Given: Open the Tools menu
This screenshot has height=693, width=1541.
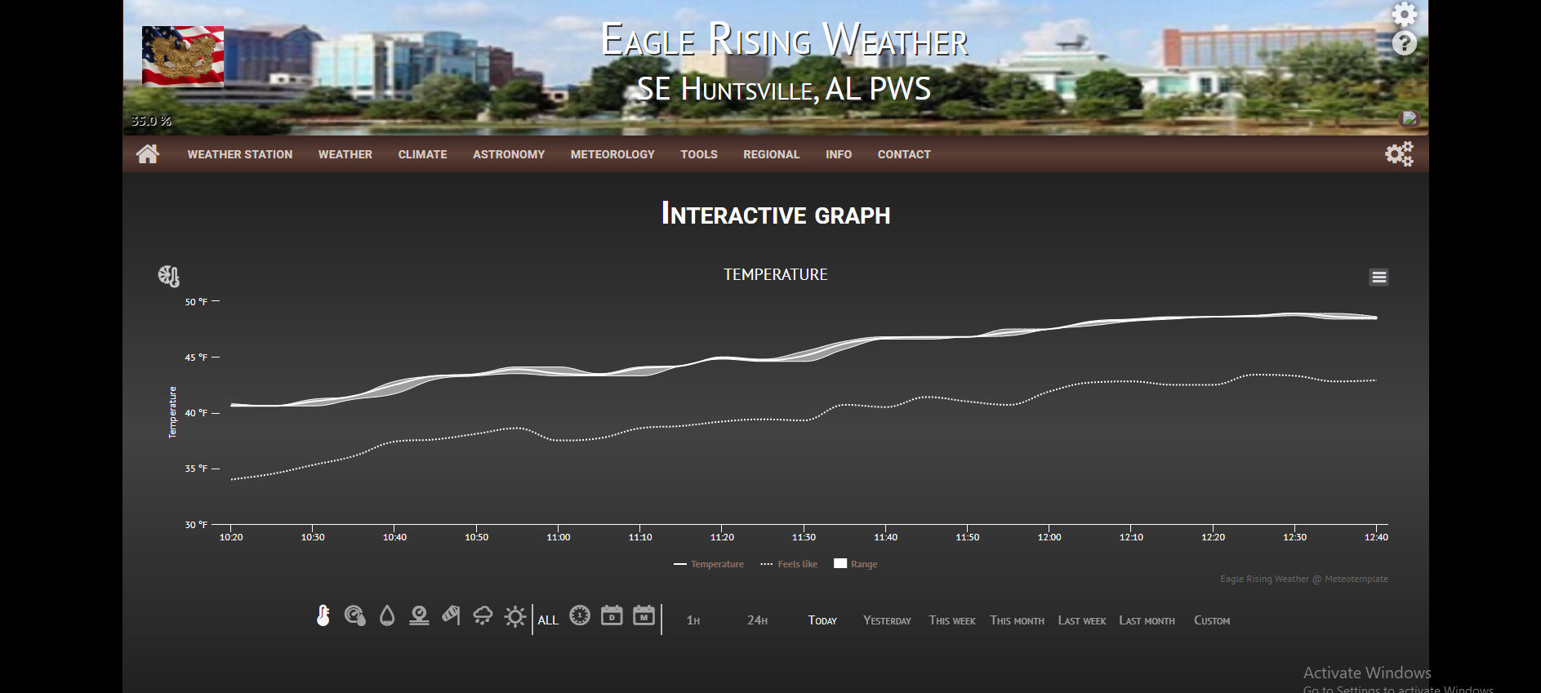Looking at the screenshot, I should pyautogui.click(x=699, y=154).
